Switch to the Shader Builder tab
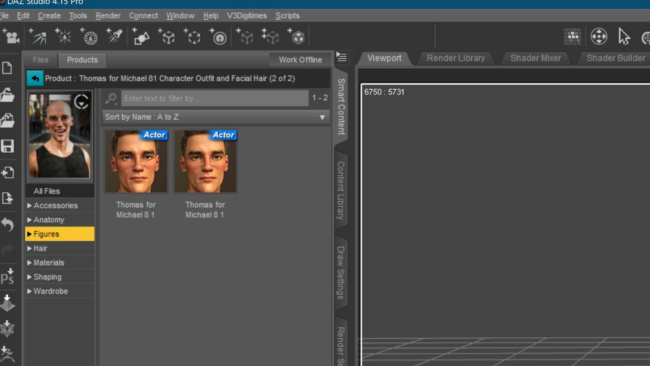The image size is (650, 366). click(x=616, y=58)
